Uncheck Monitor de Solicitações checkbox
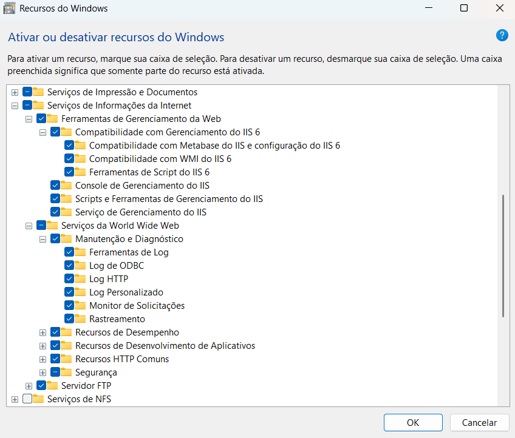 (x=69, y=306)
